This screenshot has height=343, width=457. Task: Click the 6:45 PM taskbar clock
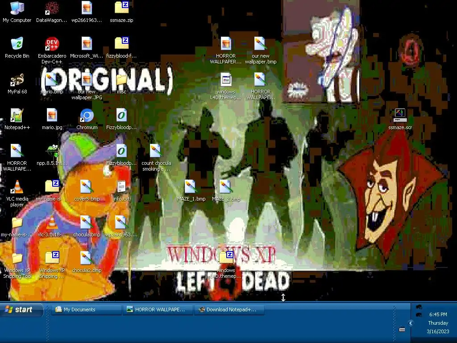tap(438, 314)
